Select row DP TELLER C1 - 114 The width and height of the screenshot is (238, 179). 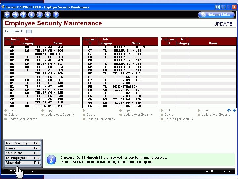point(120,67)
